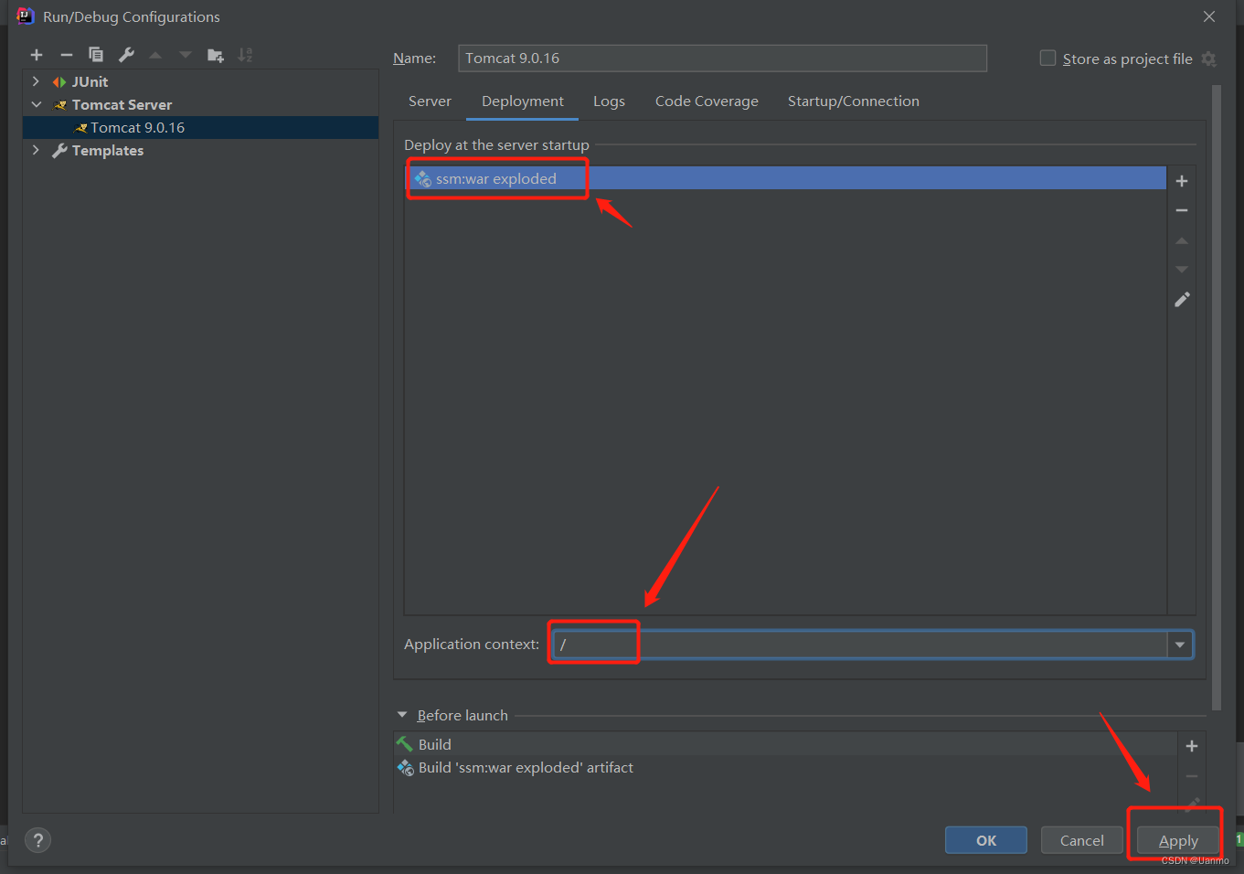1244x874 pixels.
Task: Move deployment artifact down
Action: pyautogui.click(x=1182, y=270)
